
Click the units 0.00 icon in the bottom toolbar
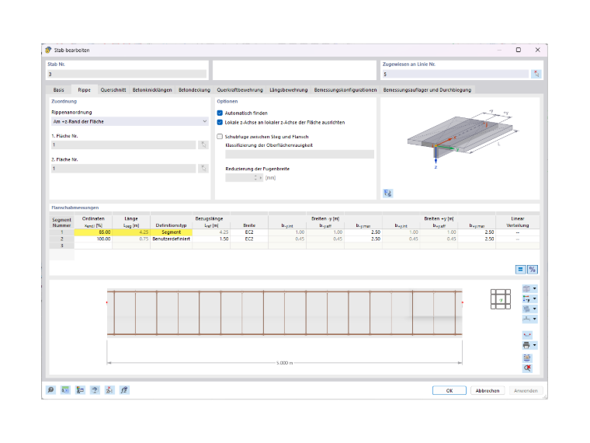pos(65,390)
